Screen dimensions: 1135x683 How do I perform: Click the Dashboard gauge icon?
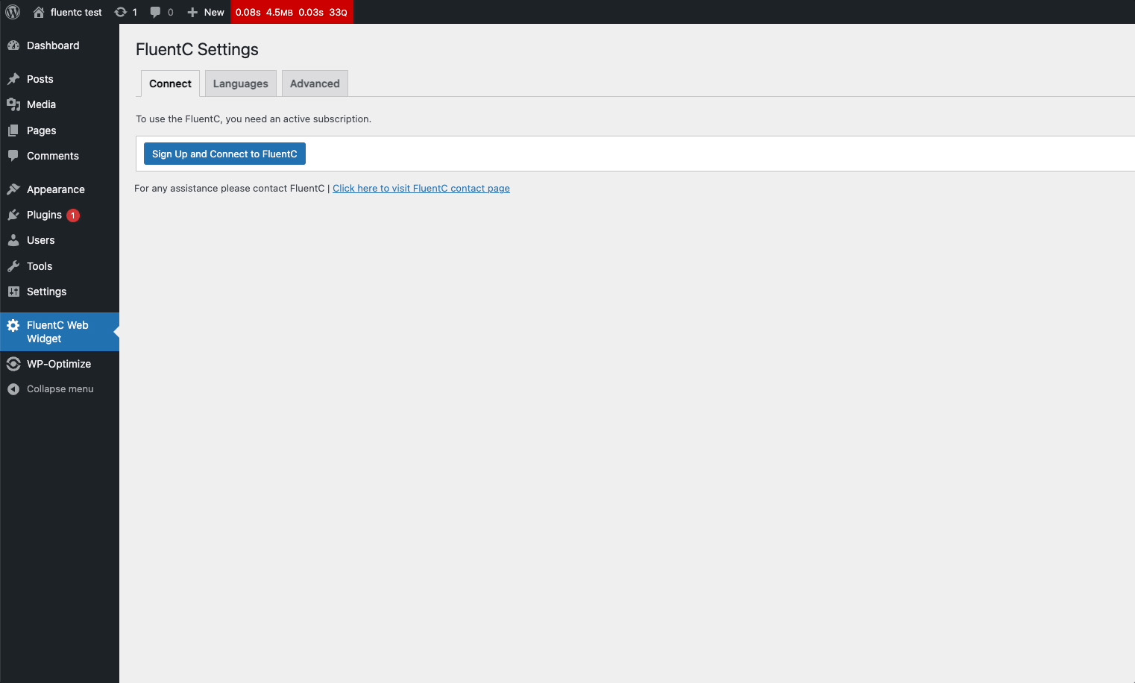(x=13, y=45)
